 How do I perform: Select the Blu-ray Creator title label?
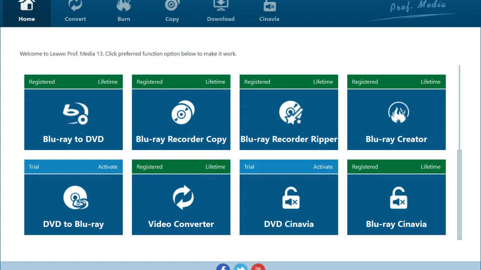tap(396, 139)
